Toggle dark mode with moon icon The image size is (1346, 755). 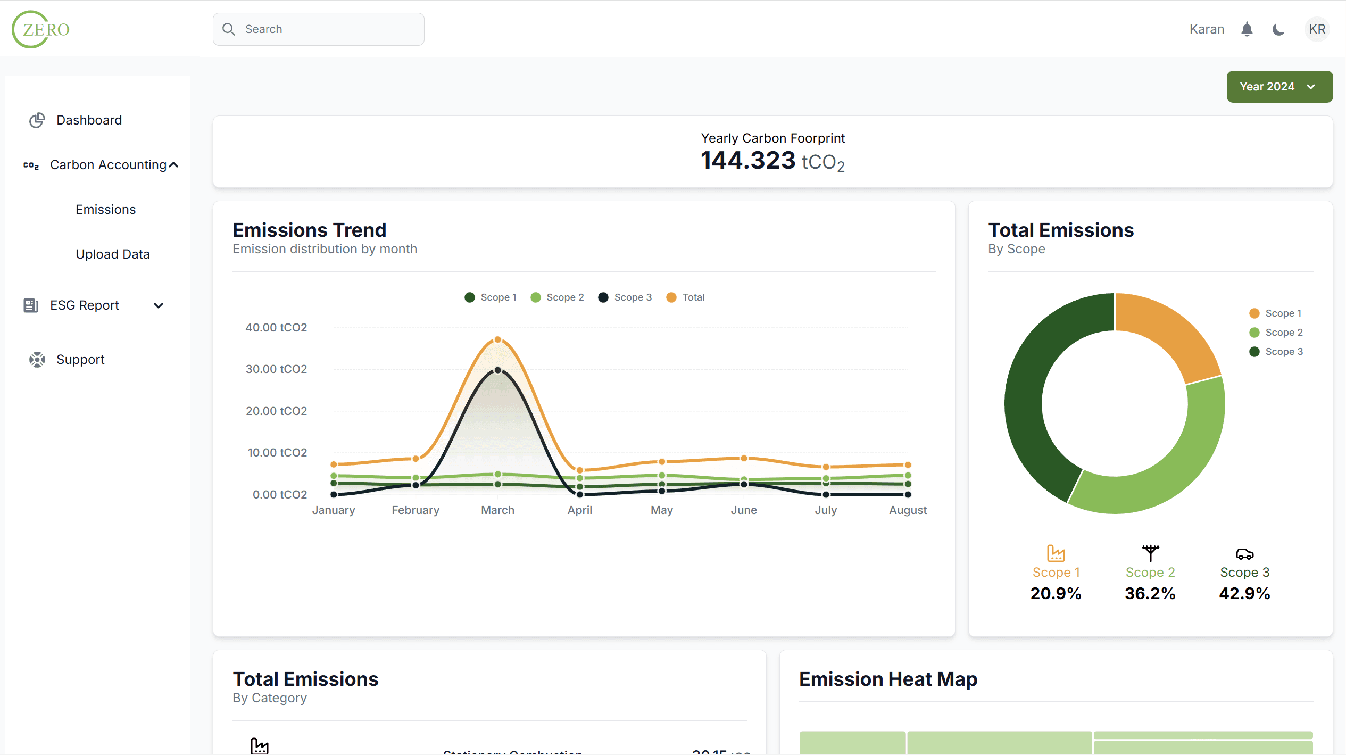pos(1278,29)
